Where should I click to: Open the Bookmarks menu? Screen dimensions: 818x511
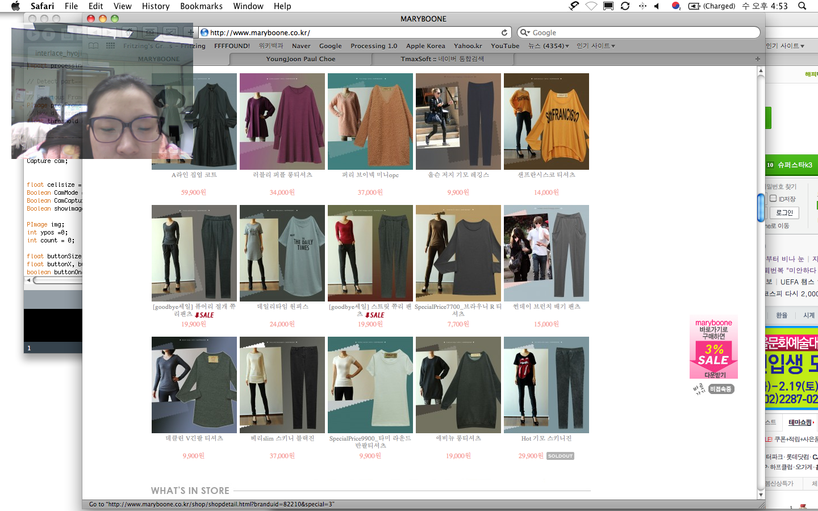point(201,6)
